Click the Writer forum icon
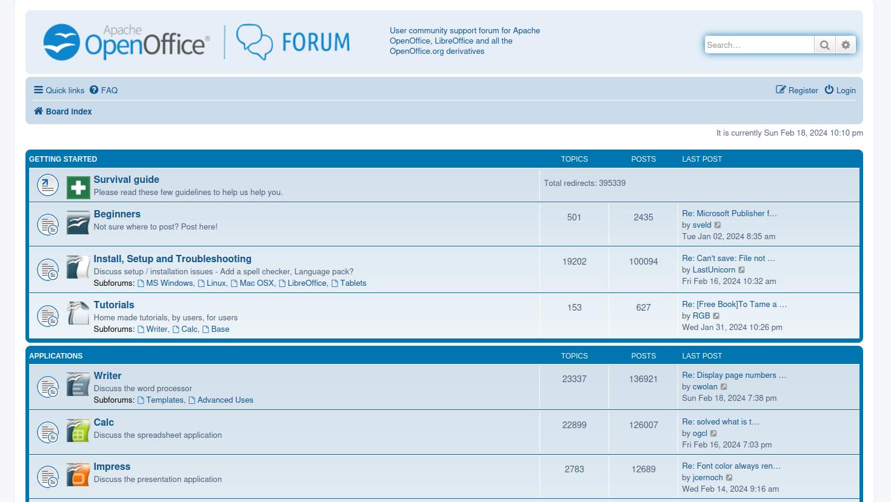This screenshot has width=891, height=502. [x=78, y=384]
